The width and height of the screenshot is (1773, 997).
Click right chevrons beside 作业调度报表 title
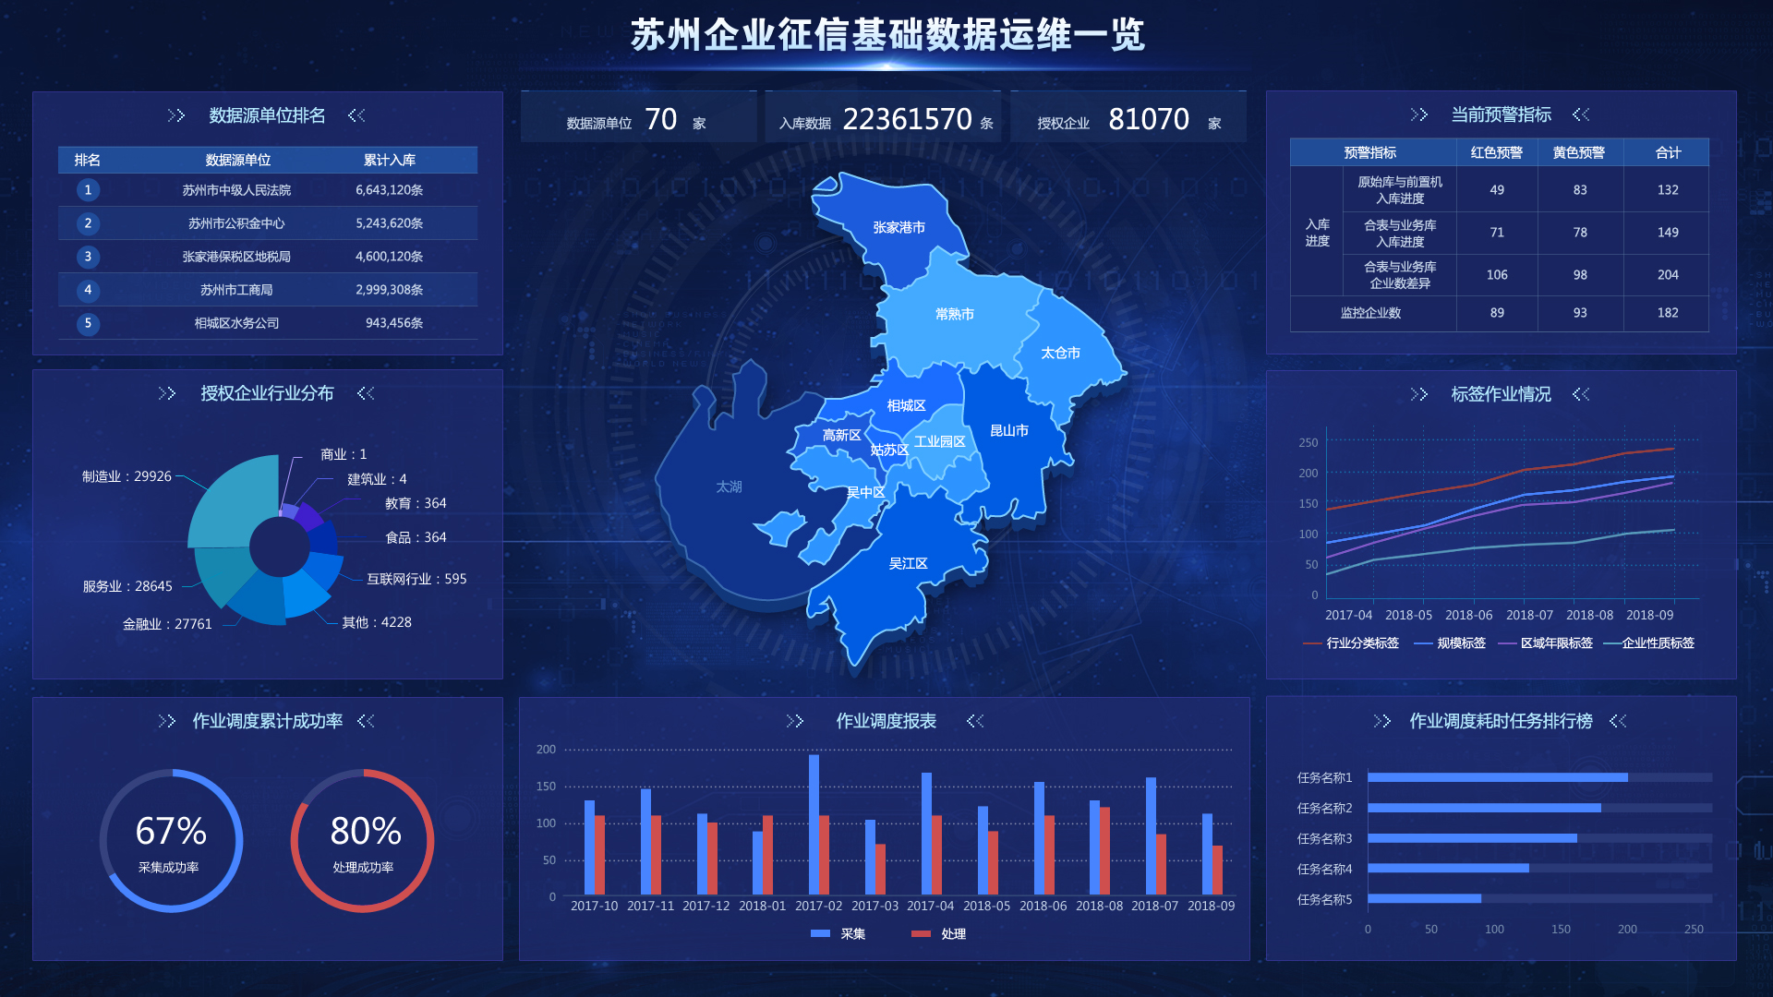pyautogui.click(x=975, y=721)
